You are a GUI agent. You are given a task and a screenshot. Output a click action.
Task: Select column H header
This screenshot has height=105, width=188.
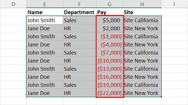coord(142,4)
